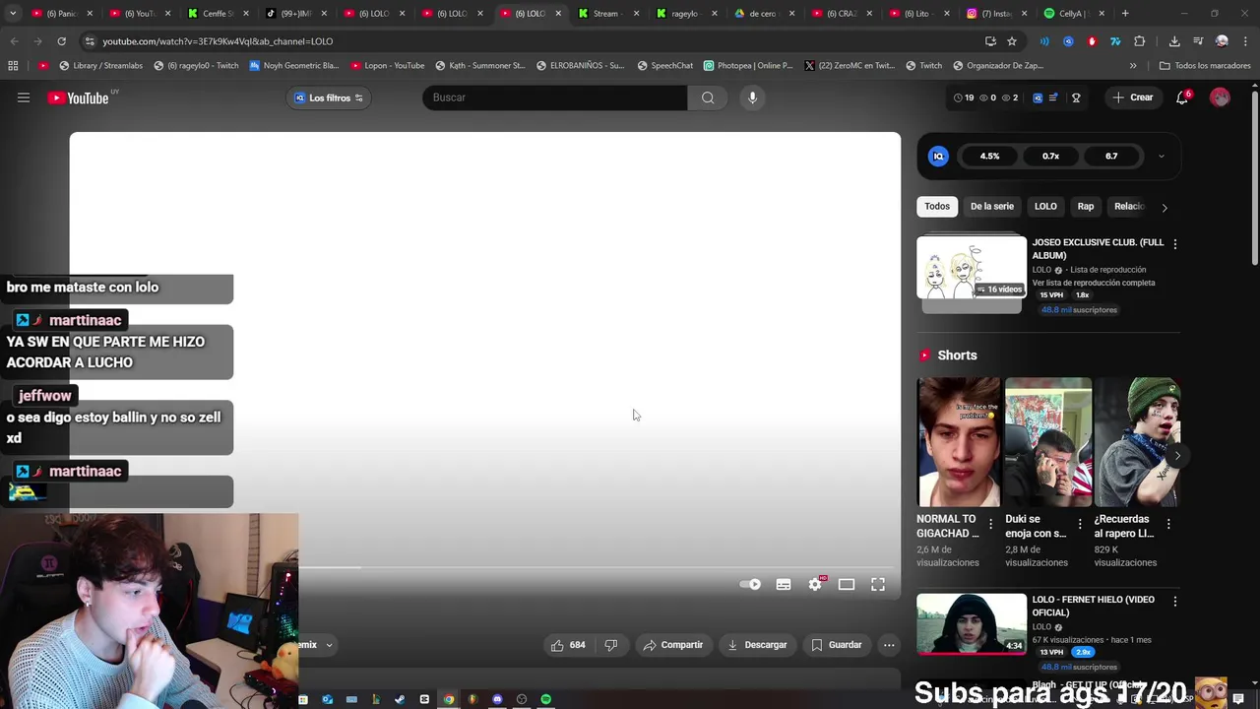The width and height of the screenshot is (1260, 709).
Task: Open JOSEO EXCLUSIVE CLUB album thumbnail
Action: click(972, 268)
